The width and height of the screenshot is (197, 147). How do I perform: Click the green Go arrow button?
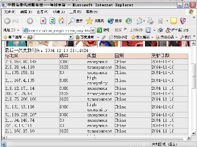99,30
